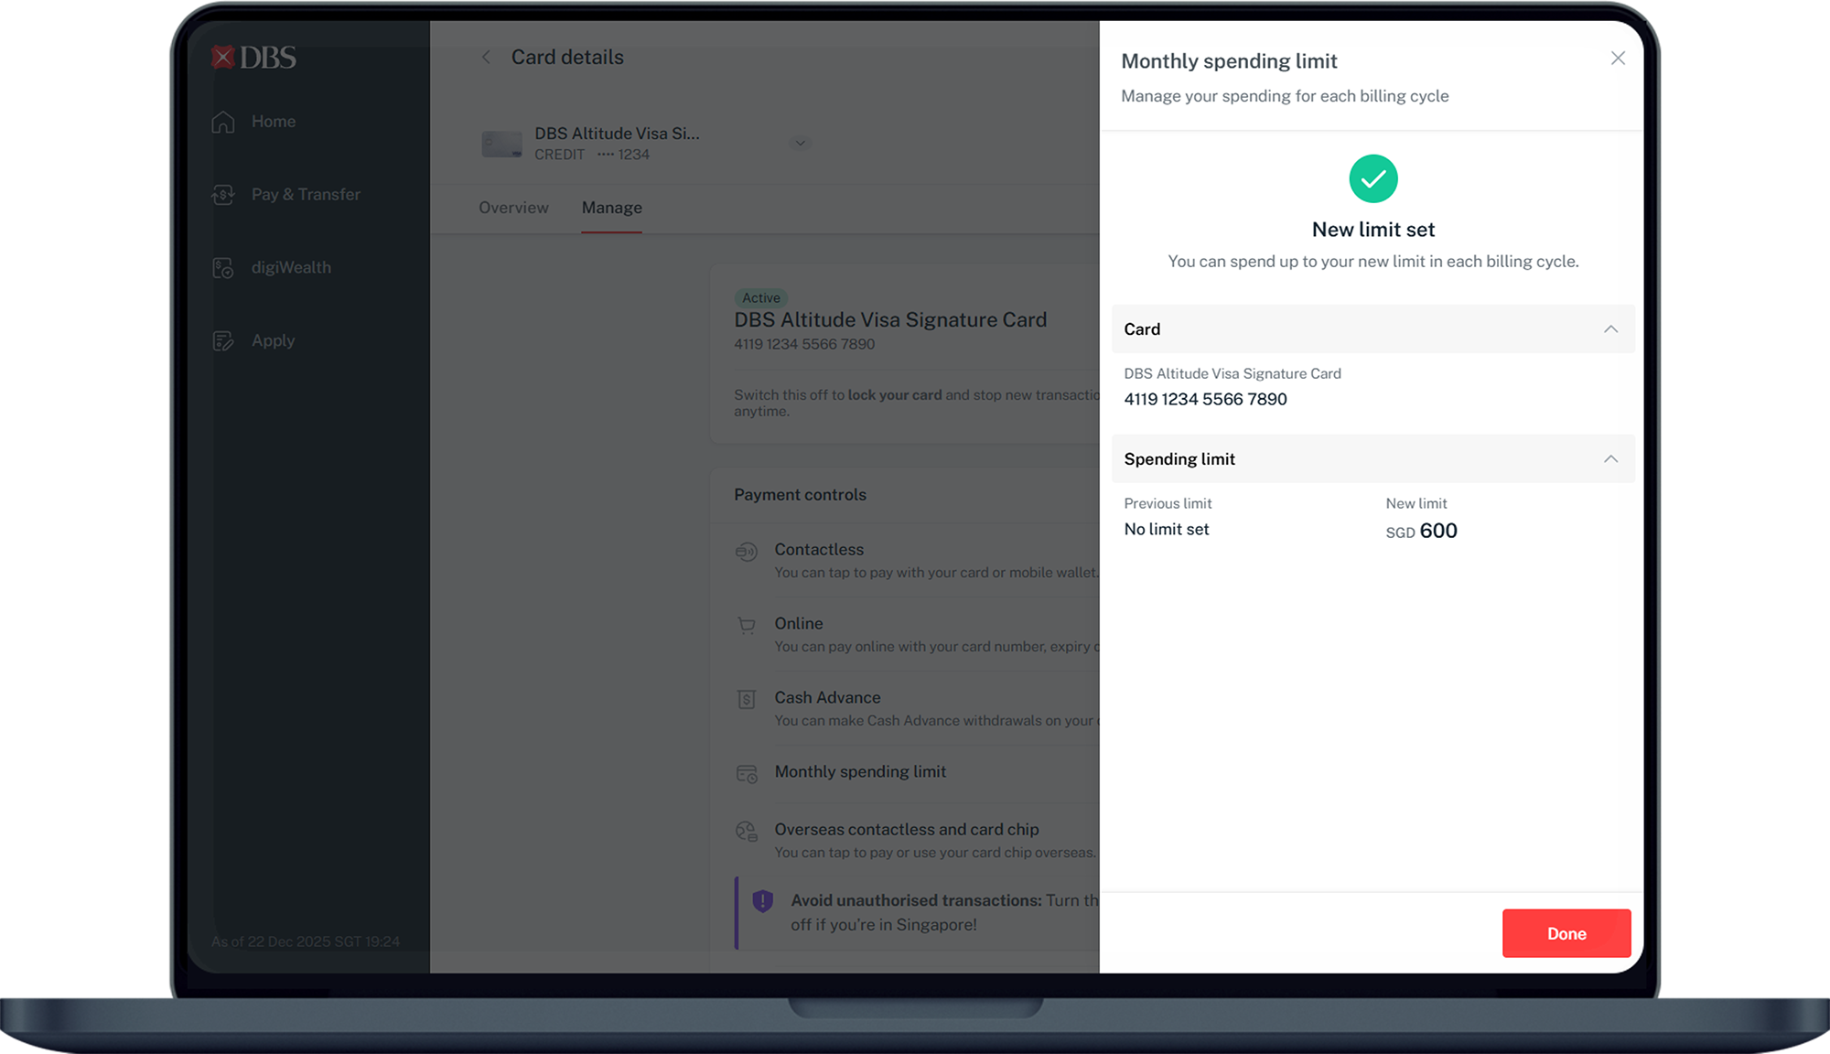The height and width of the screenshot is (1054, 1830).
Task: Open the card selector dropdown arrow
Action: click(x=800, y=144)
